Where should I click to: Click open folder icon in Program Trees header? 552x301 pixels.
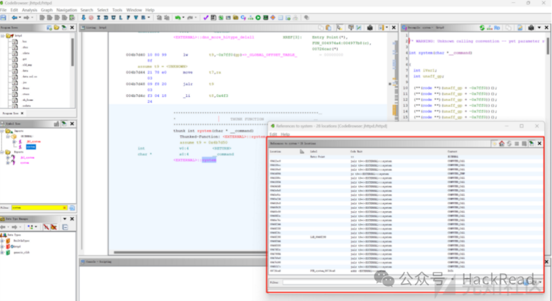click(x=56, y=28)
